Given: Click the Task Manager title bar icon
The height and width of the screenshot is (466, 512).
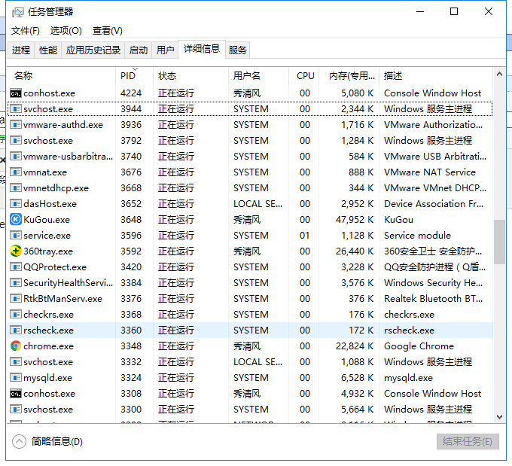Looking at the screenshot, I should (17, 12).
